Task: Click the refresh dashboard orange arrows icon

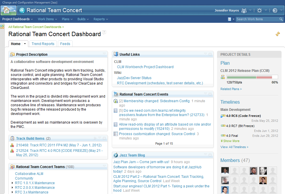Action: (x=278, y=34)
